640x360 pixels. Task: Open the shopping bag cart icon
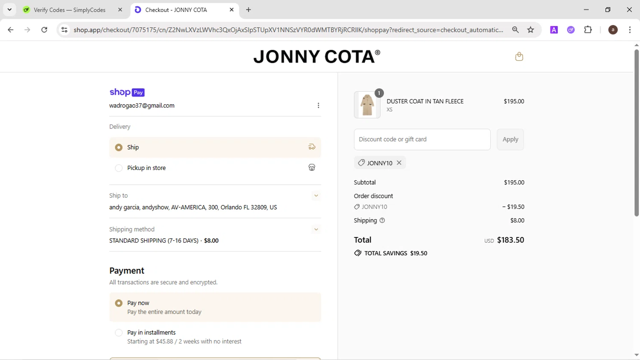pos(519,56)
